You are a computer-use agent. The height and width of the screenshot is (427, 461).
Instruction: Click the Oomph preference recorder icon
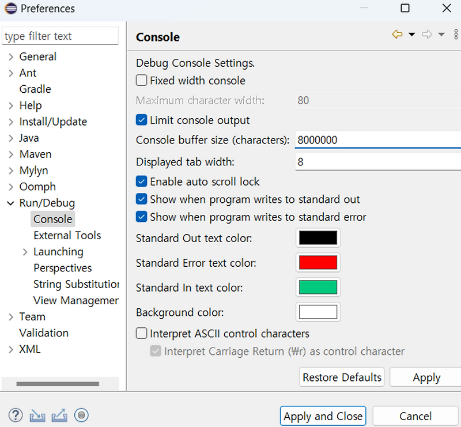81,415
